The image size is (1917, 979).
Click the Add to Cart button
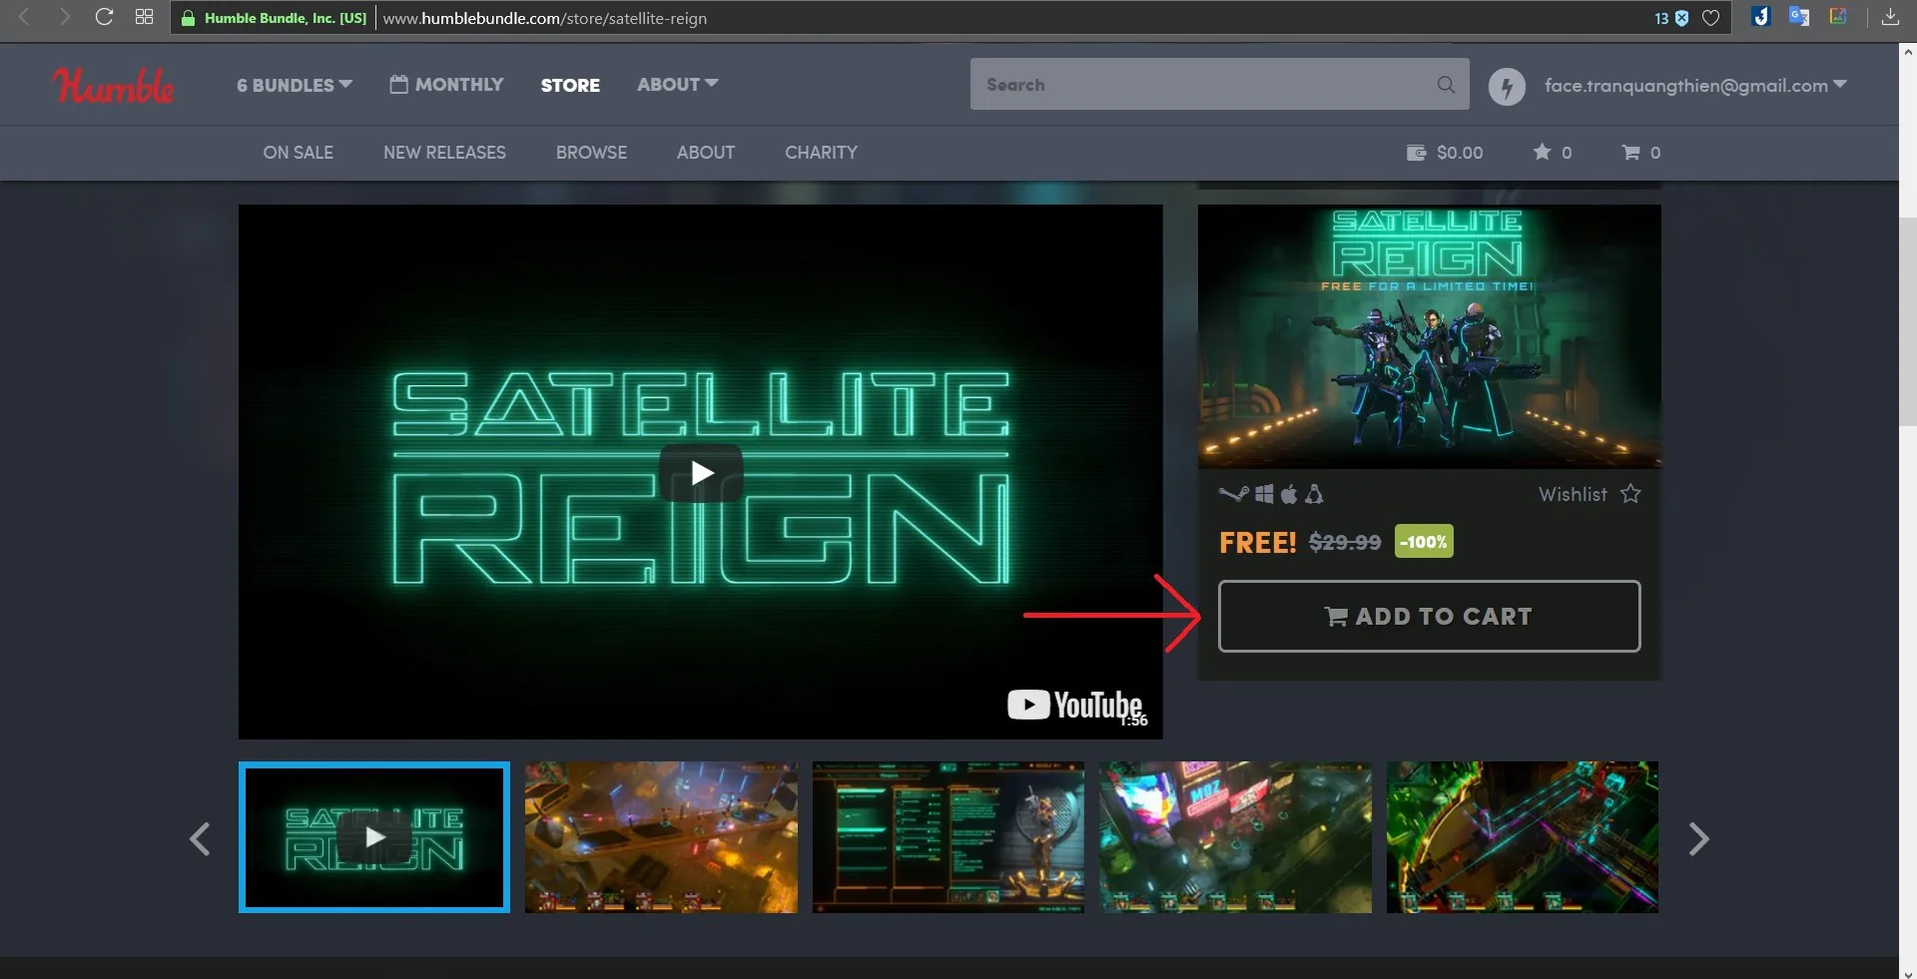coord(1429,616)
